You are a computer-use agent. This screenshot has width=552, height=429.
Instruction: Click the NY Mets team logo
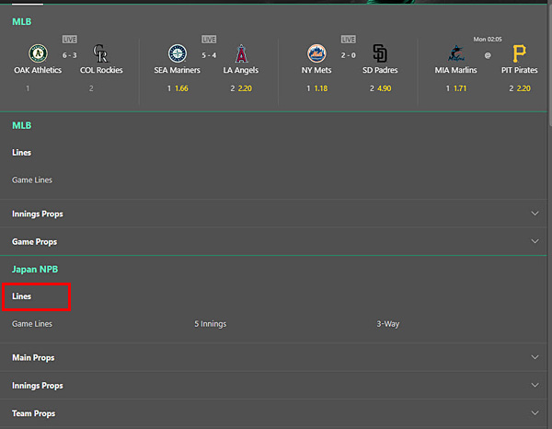click(x=316, y=53)
